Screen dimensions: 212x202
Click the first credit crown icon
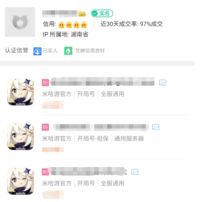pyautogui.click(x=61, y=25)
